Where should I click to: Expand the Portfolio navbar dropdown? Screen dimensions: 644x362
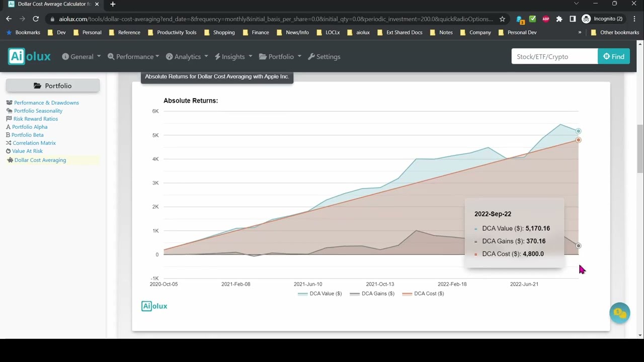pos(280,57)
